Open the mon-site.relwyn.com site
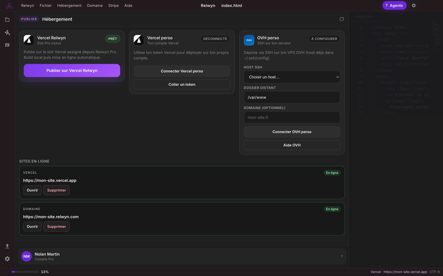The height and width of the screenshot is (276, 443). [32, 227]
